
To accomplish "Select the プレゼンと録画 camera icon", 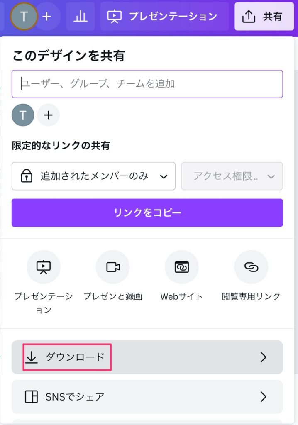I will pos(113,267).
